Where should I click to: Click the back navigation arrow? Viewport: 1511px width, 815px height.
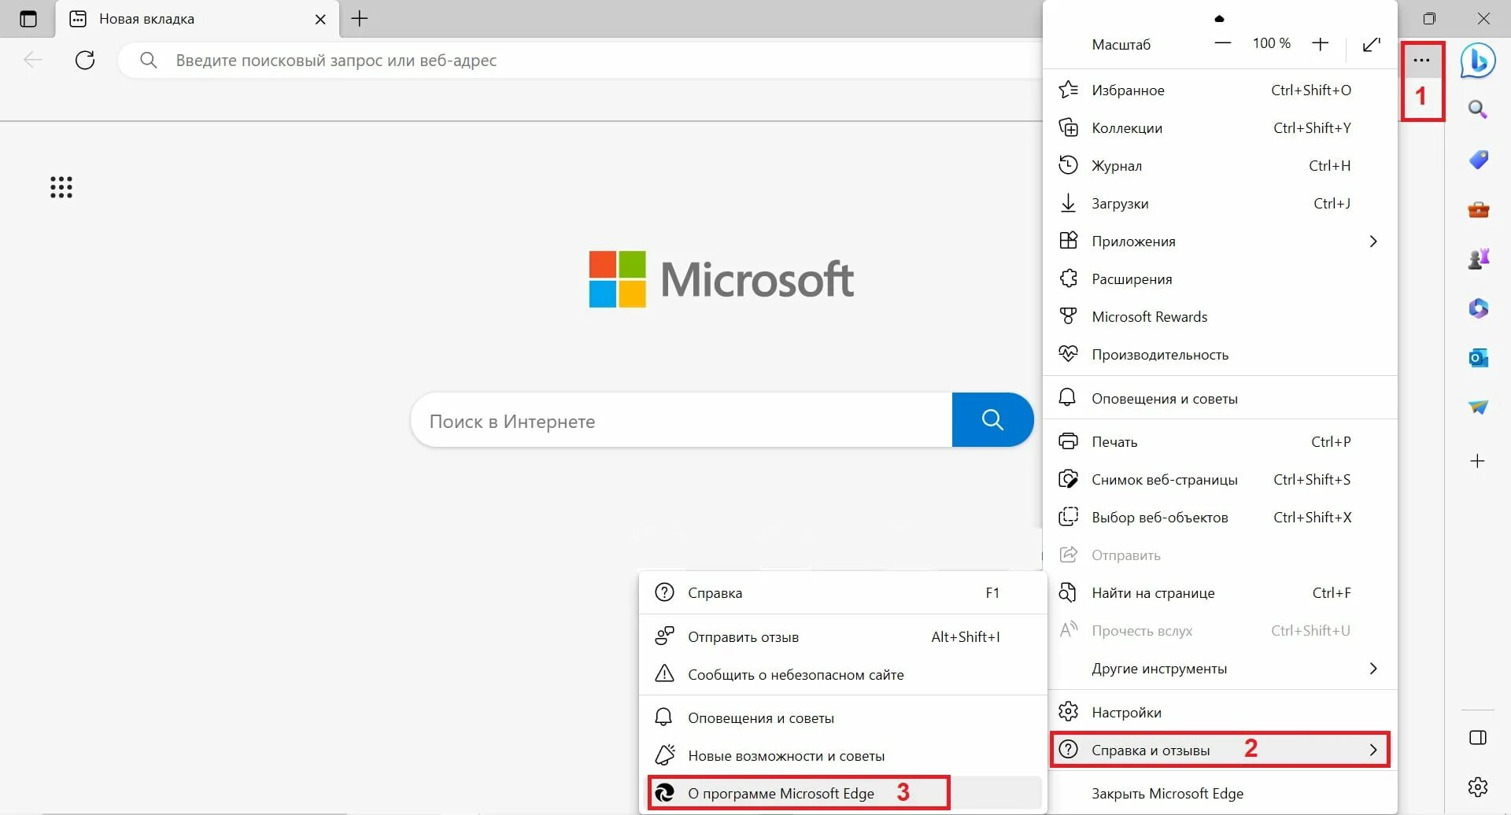point(33,60)
